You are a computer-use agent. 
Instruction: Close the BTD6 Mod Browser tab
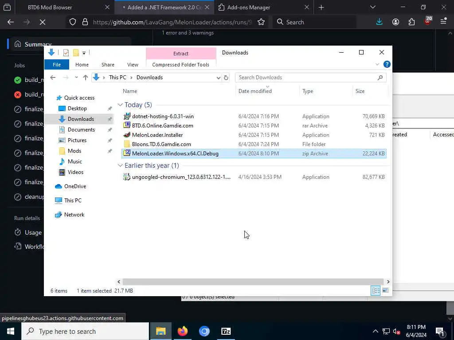point(107,7)
